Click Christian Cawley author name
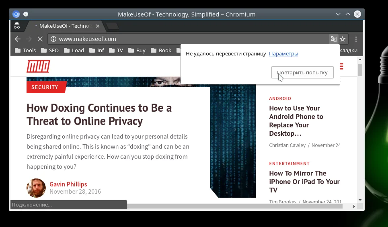Screen dimensions: 388x227 [x=287, y=145]
